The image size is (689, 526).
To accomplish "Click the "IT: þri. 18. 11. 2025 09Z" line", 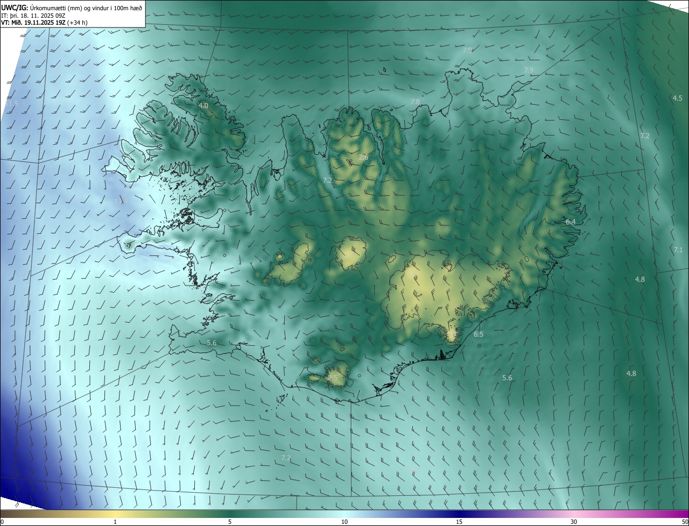I will [33, 16].
